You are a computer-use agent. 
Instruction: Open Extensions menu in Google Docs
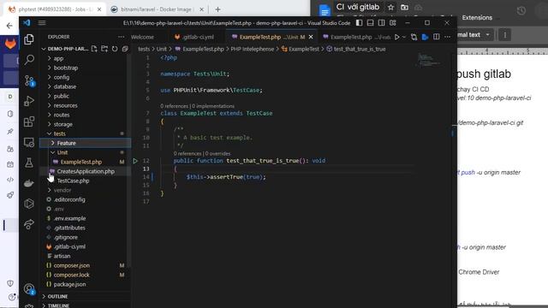(477, 17)
